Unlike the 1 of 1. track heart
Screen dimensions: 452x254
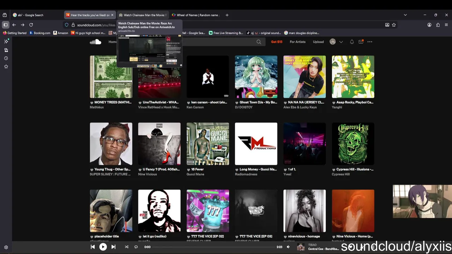[285, 170]
